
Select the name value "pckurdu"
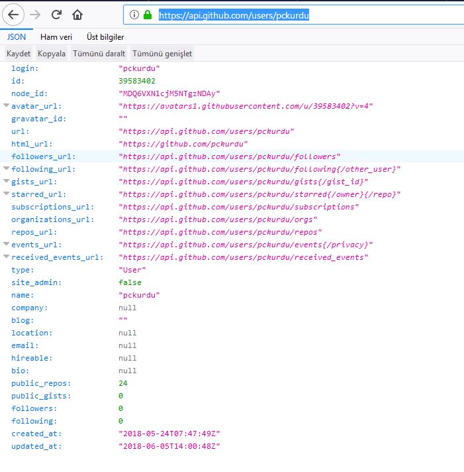click(x=139, y=295)
